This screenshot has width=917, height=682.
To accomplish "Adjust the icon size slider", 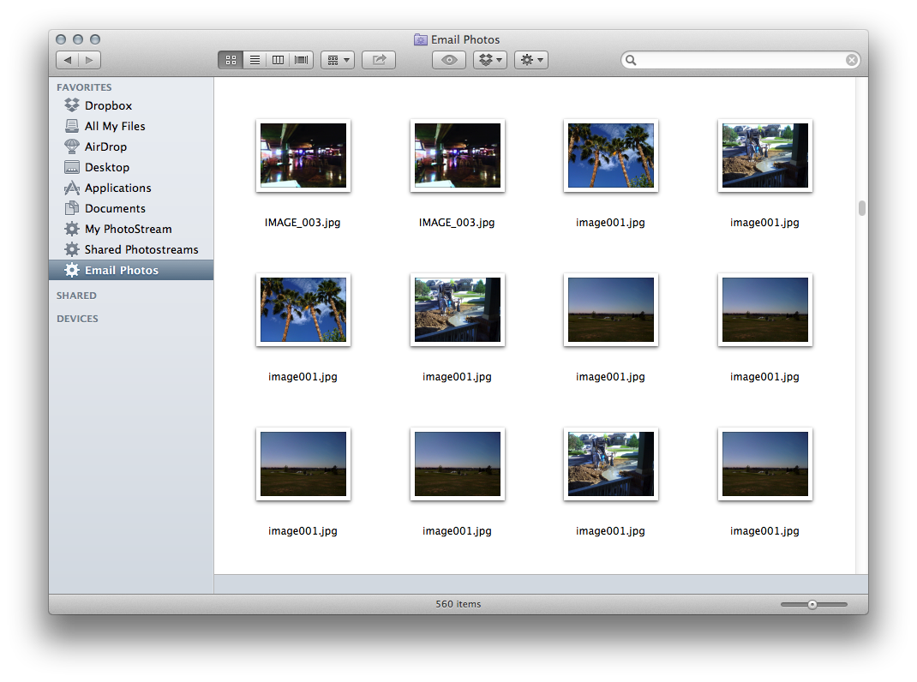I will click(813, 604).
